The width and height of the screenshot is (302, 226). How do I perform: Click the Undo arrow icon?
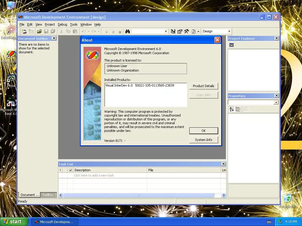coord(84,31)
